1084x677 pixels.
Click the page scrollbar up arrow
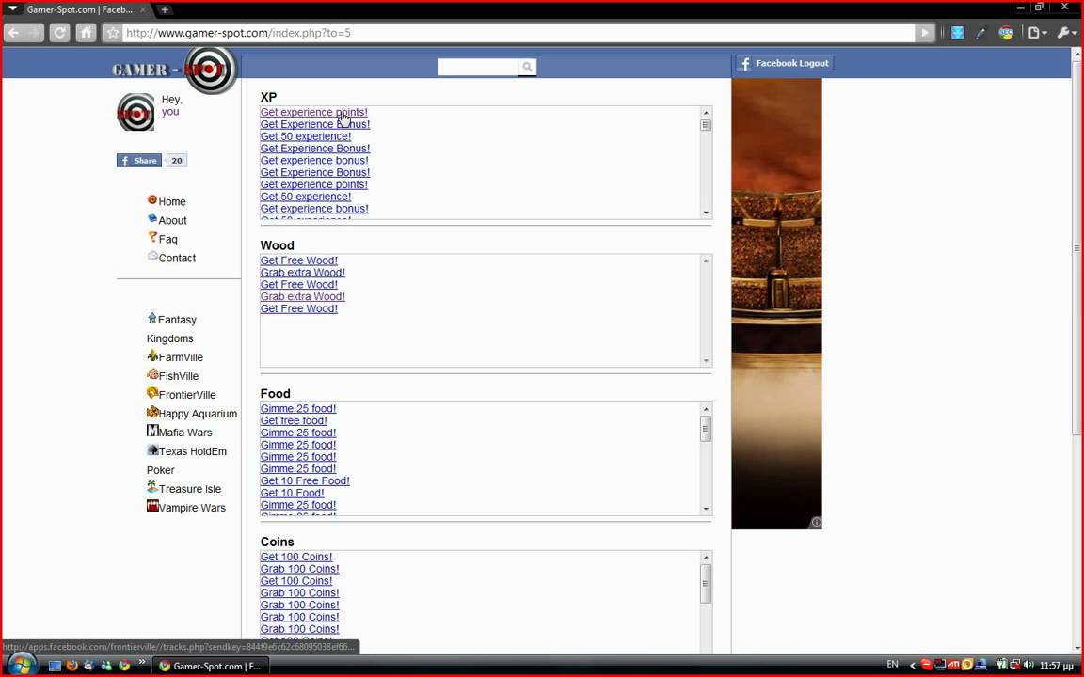1076,54
